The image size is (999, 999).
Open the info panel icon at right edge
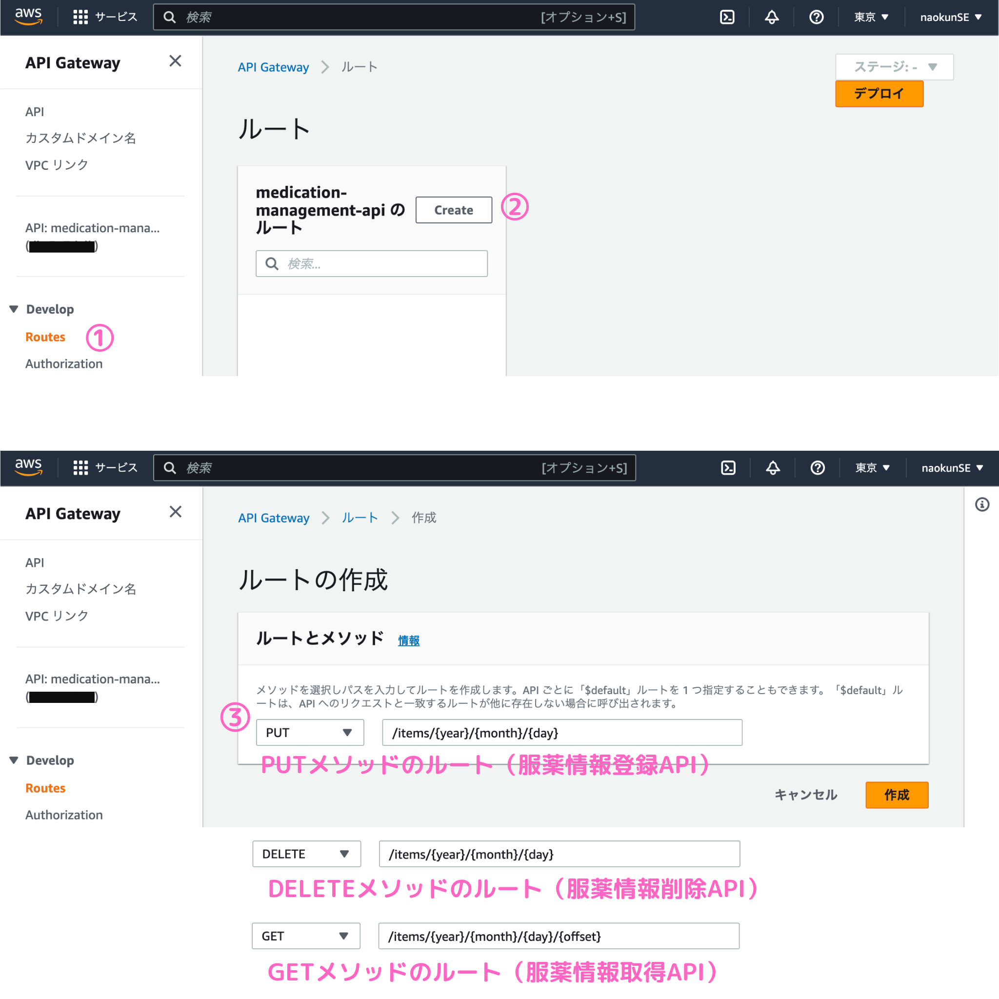click(982, 505)
